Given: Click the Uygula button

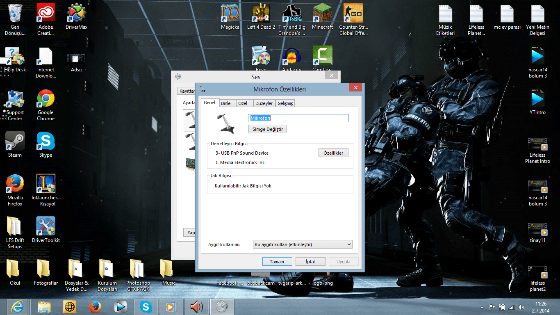Looking at the screenshot, I should [x=343, y=262].
